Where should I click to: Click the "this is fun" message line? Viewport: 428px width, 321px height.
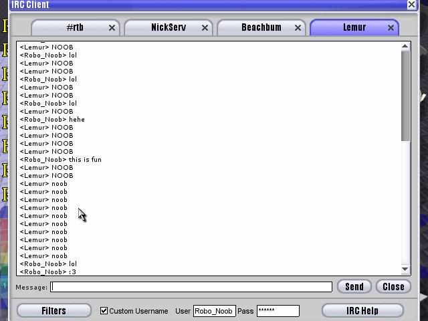[61, 160]
